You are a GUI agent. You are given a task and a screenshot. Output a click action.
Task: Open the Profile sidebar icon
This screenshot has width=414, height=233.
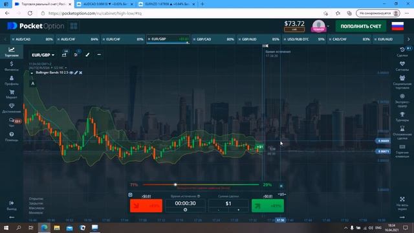click(12, 80)
